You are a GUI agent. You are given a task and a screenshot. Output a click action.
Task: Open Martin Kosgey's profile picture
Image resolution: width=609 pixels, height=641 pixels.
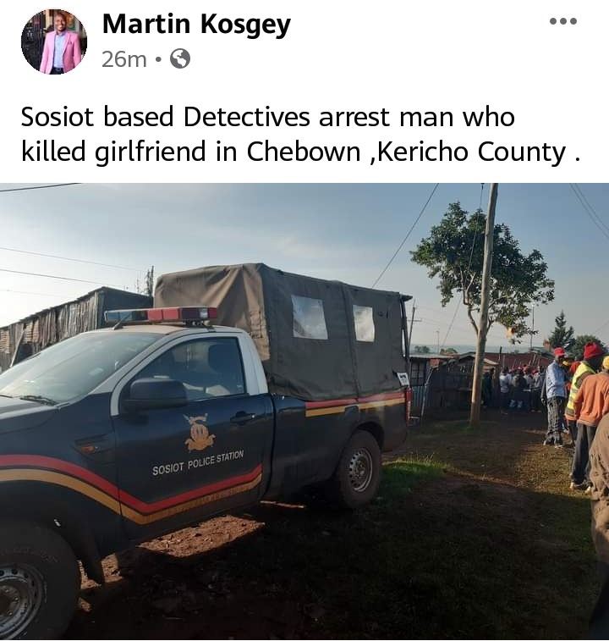coord(54,41)
